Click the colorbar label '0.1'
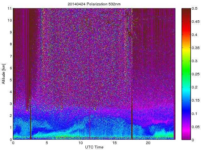This screenshot has height=150, width=201. [194, 114]
